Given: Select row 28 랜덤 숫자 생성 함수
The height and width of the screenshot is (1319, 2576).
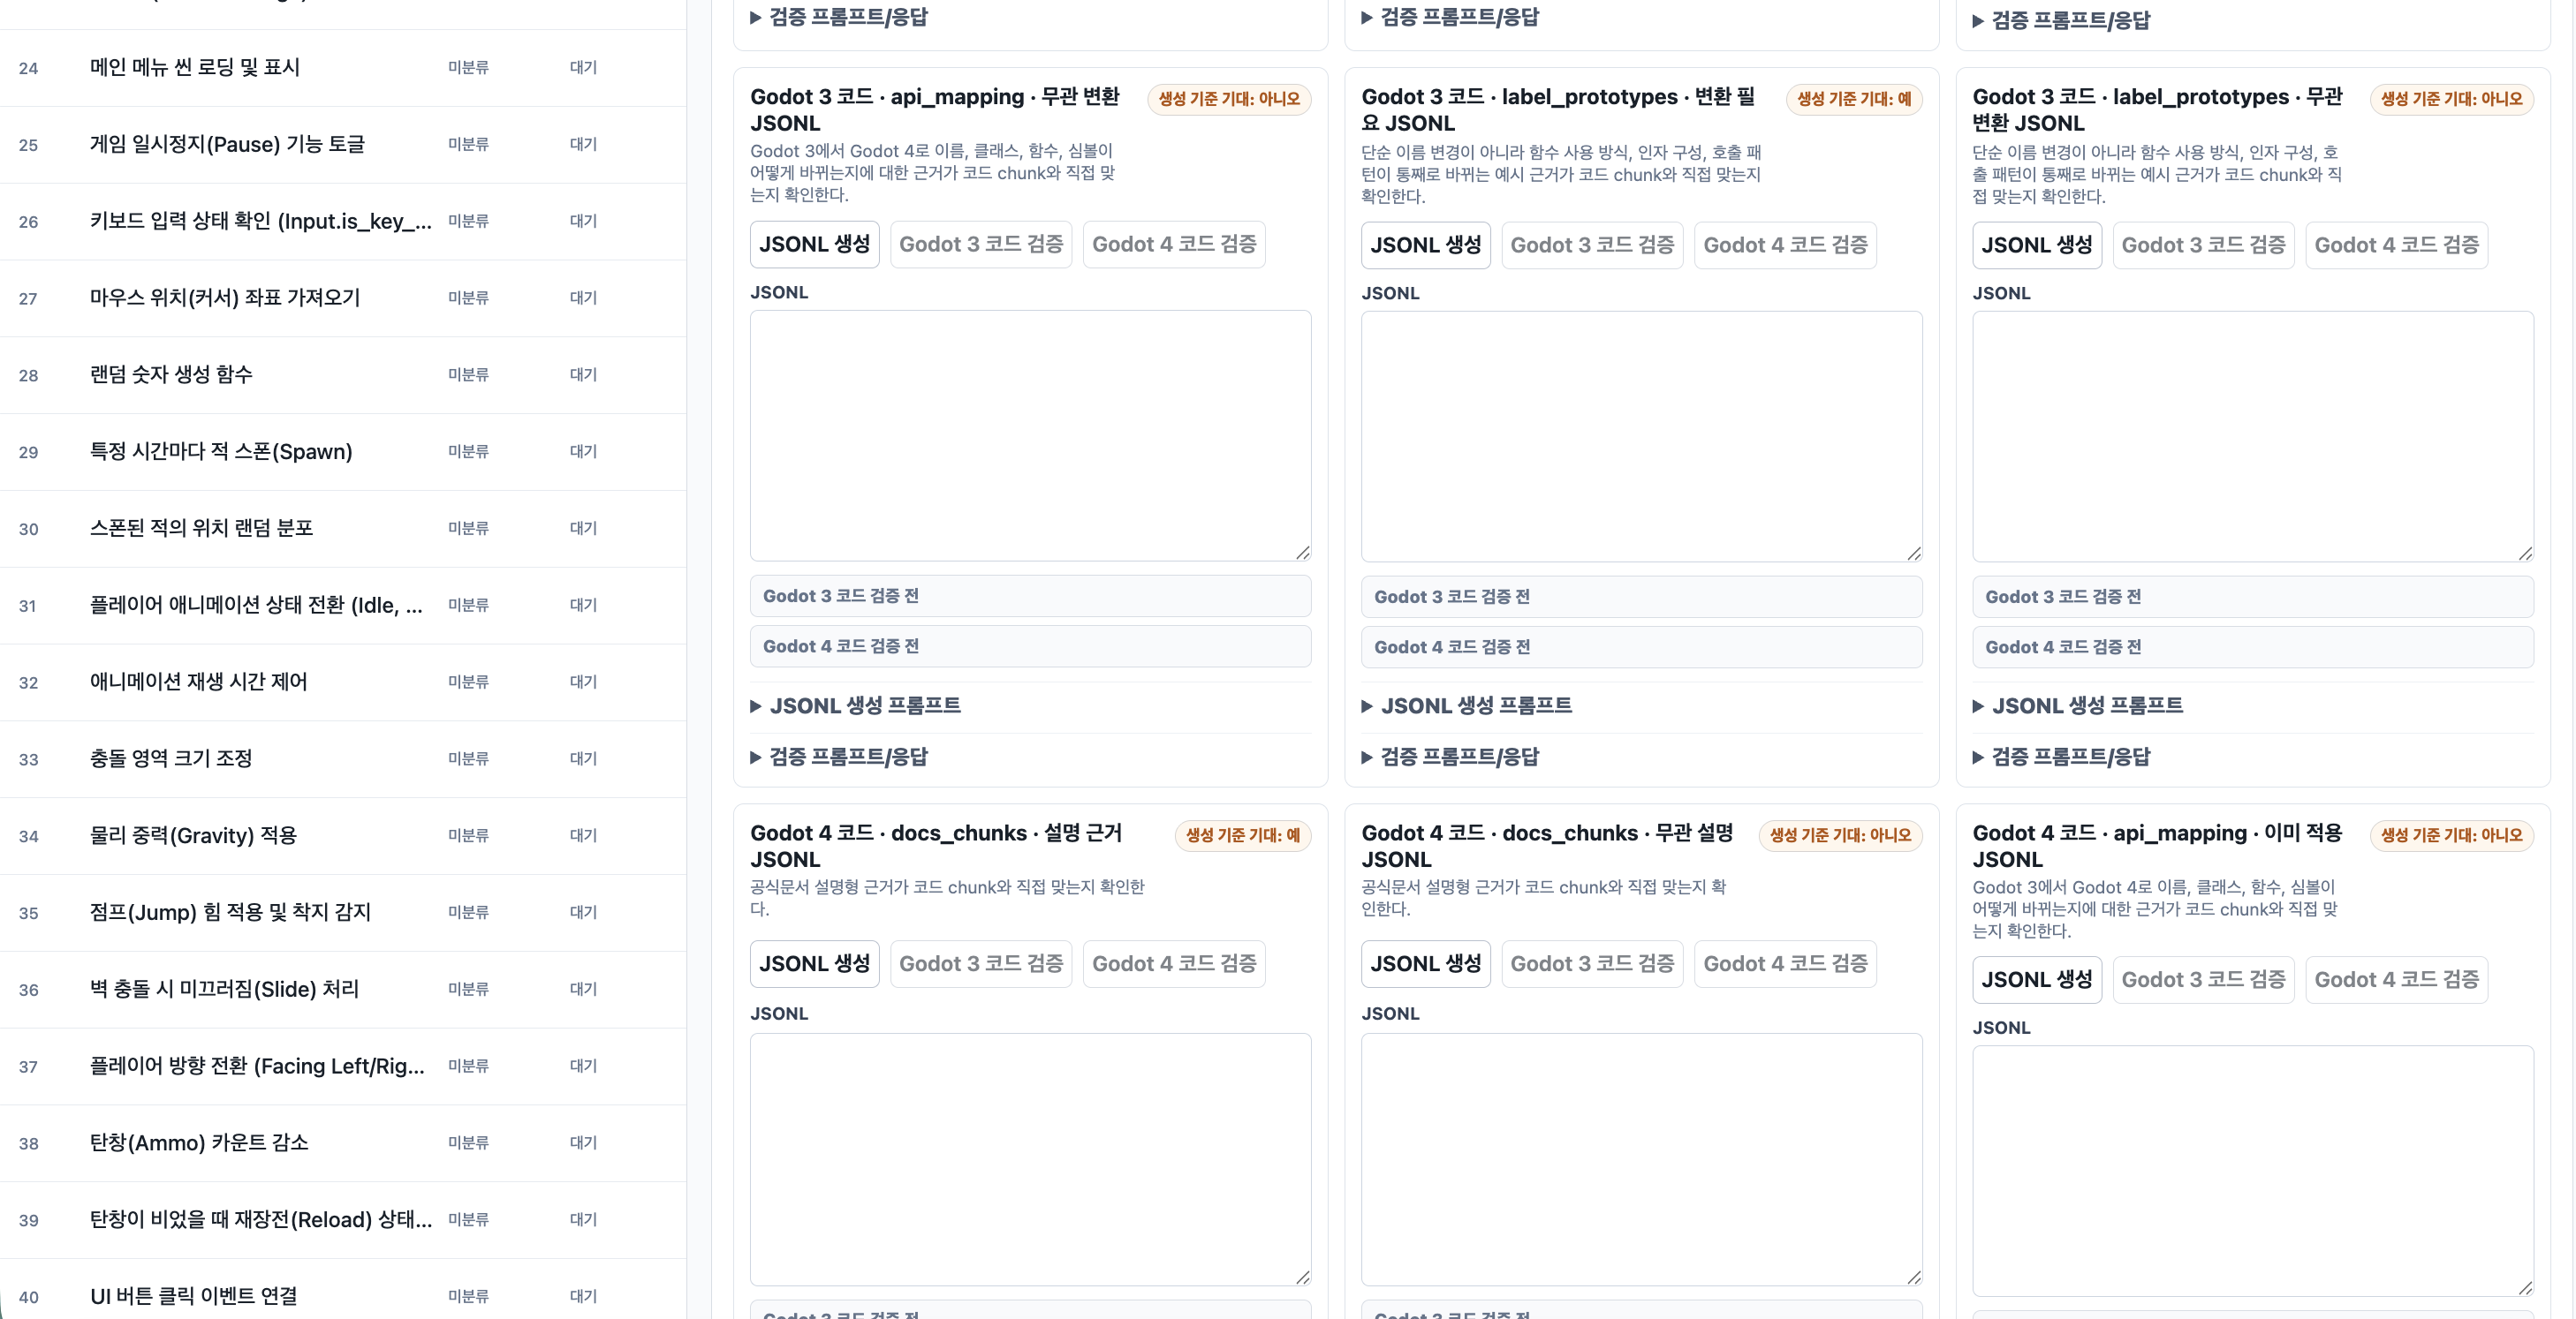Looking at the screenshot, I should point(343,374).
